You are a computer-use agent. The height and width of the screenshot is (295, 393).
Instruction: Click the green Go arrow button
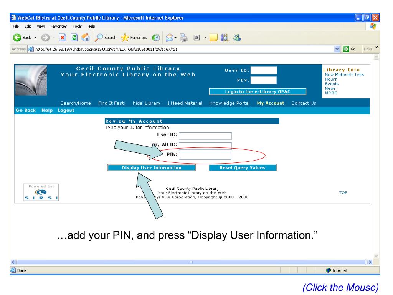pyautogui.click(x=346, y=49)
